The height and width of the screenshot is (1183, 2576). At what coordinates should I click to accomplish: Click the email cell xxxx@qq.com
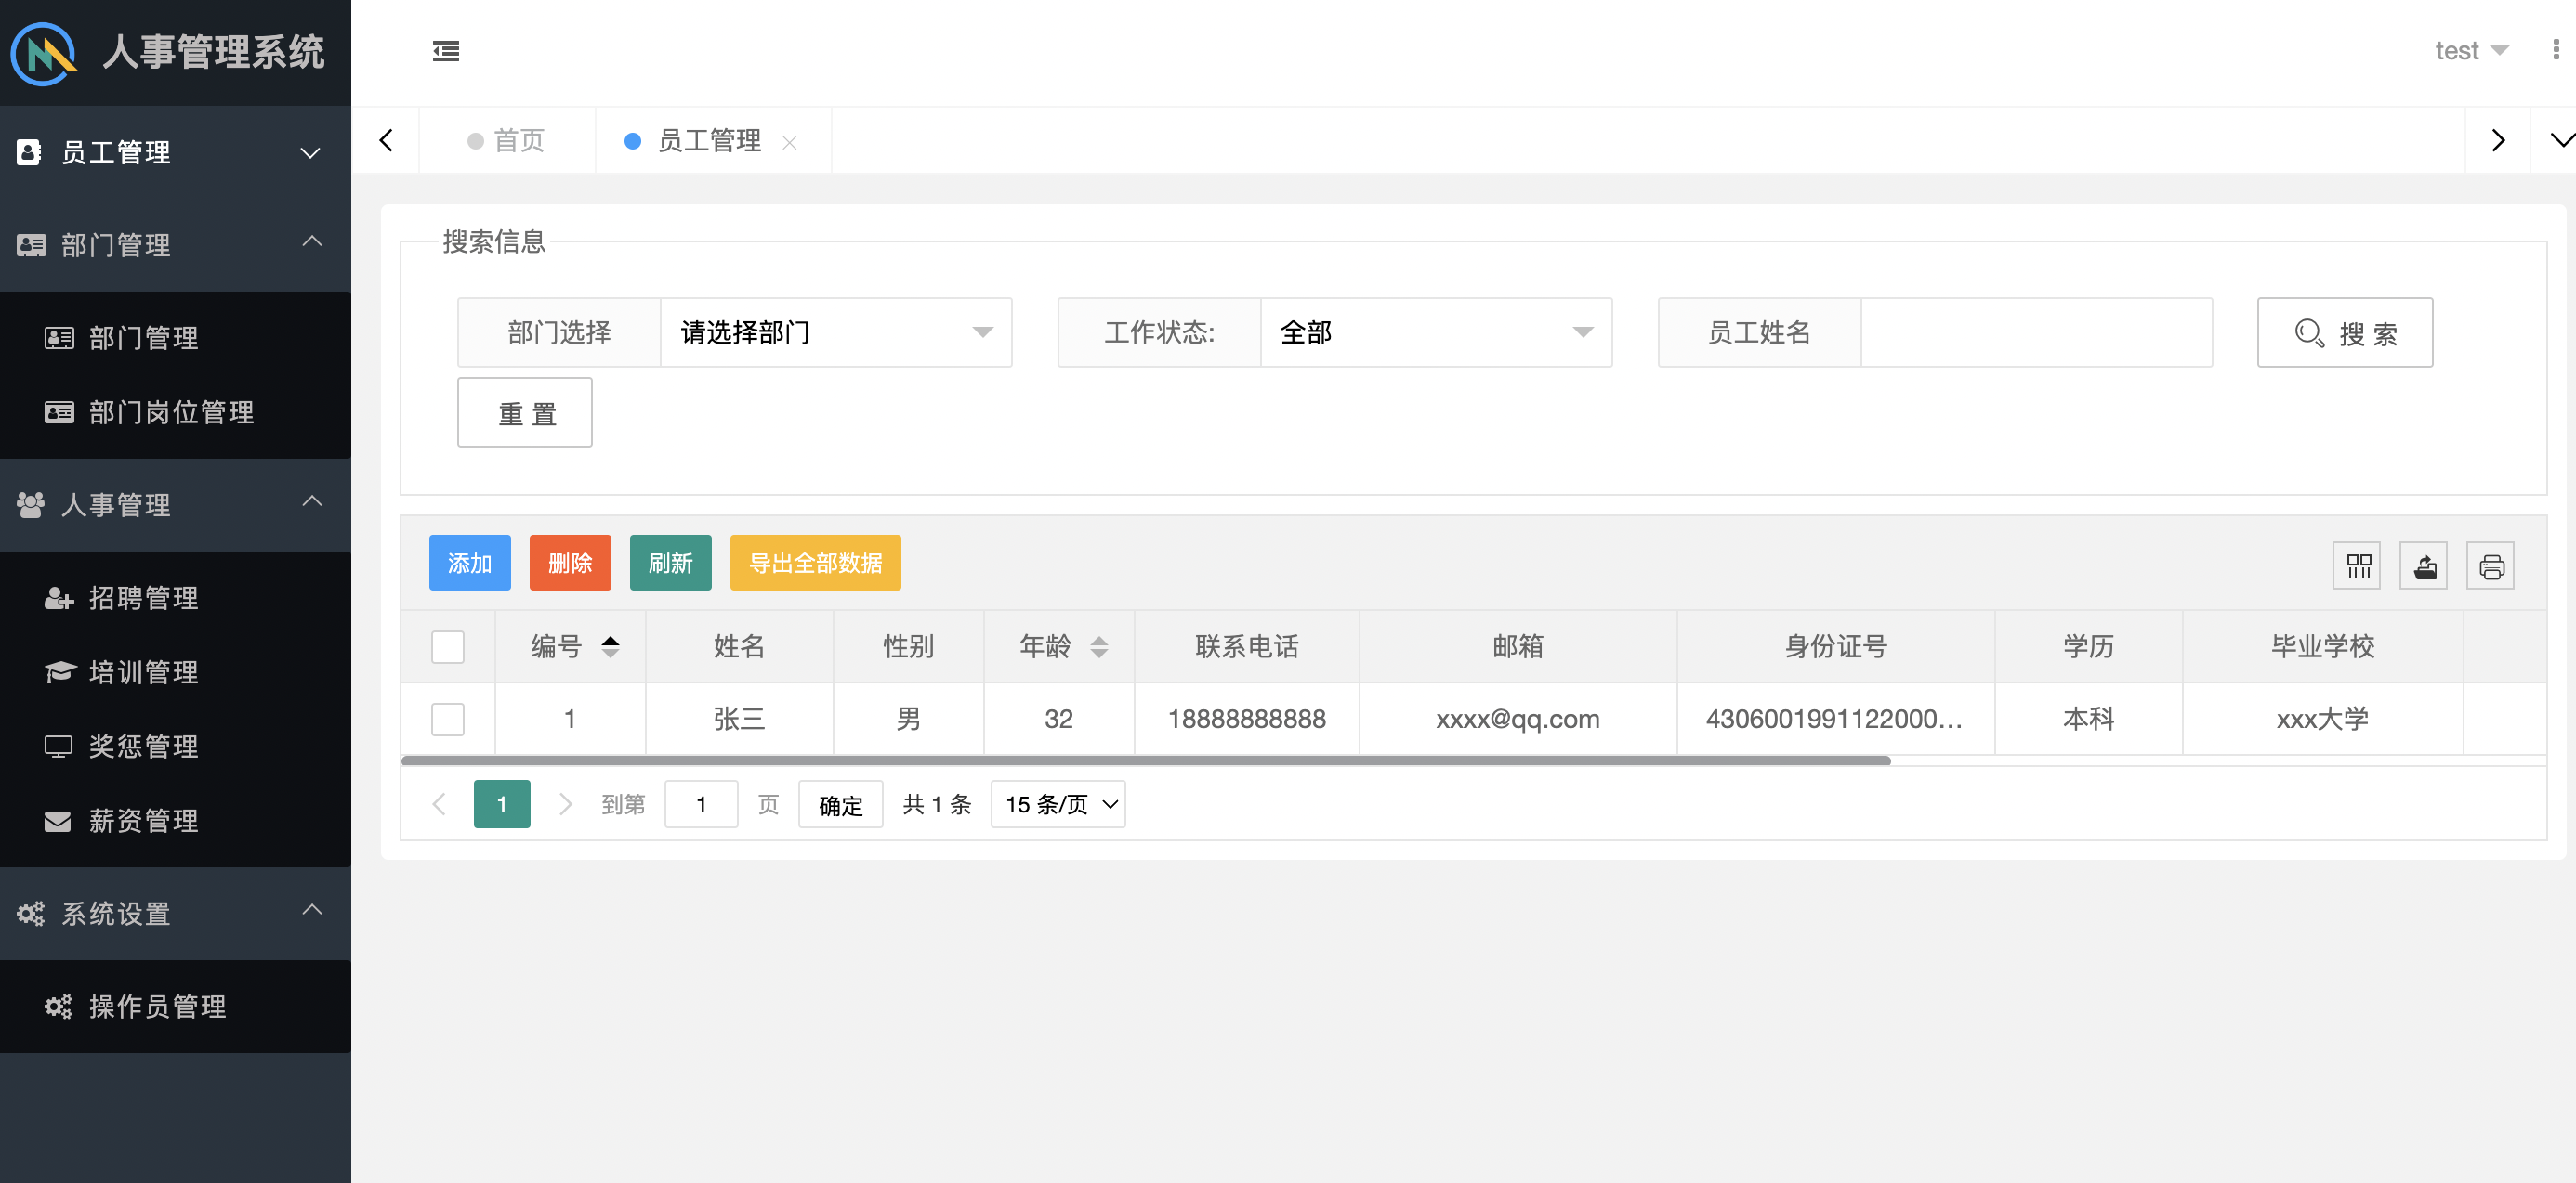pyautogui.click(x=1518, y=720)
